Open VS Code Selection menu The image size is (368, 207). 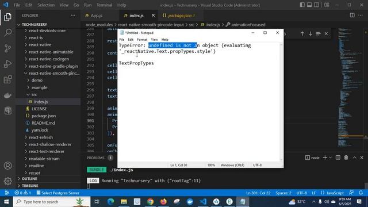click(46, 5)
